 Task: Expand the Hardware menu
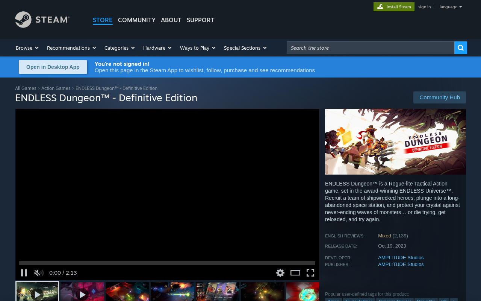(157, 48)
